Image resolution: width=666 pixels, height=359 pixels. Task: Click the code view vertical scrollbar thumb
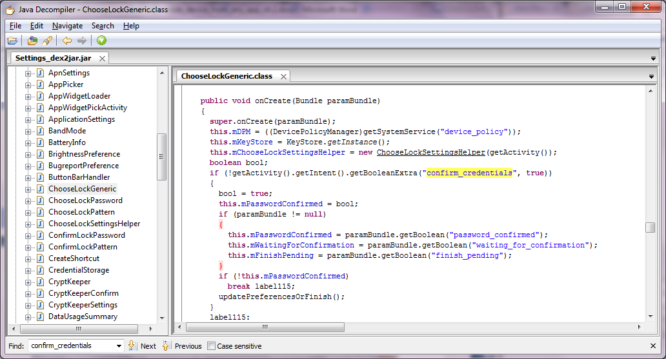point(651,228)
